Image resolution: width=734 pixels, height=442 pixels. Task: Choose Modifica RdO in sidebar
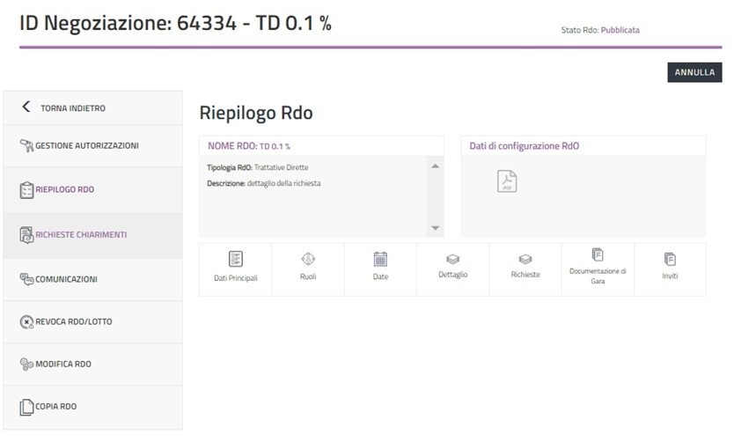[x=62, y=364]
